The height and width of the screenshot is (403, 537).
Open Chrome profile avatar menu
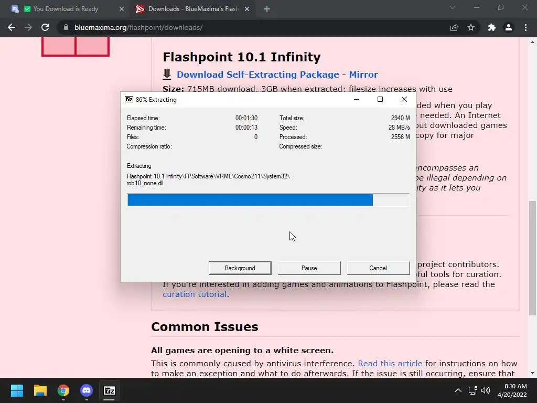point(509,27)
